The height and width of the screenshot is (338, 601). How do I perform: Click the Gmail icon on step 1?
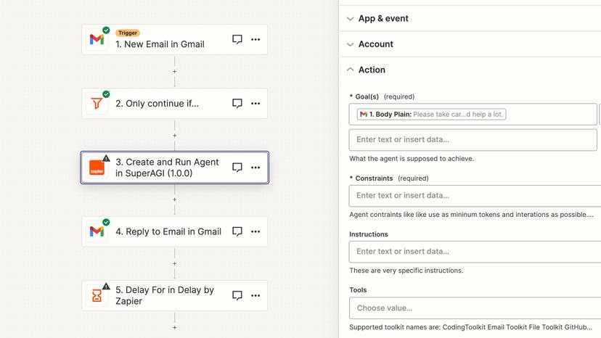click(x=97, y=40)
